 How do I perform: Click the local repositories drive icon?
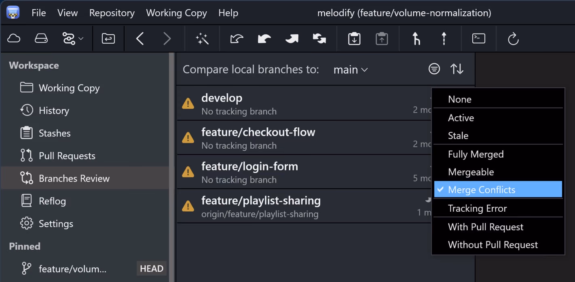[x=41, y=39]
